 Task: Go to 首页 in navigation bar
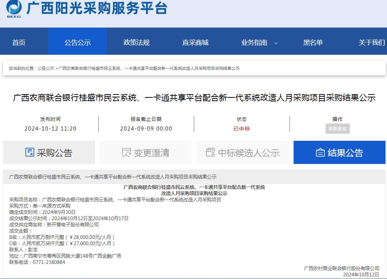click(x=19, y=42)
